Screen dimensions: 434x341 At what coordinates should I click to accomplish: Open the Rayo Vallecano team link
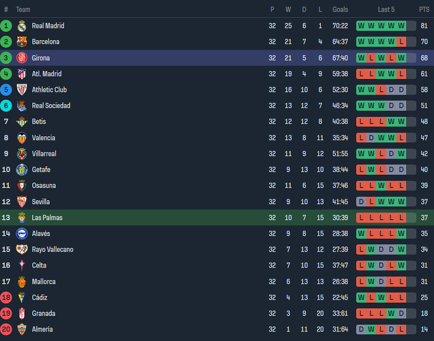click(52, 250)
